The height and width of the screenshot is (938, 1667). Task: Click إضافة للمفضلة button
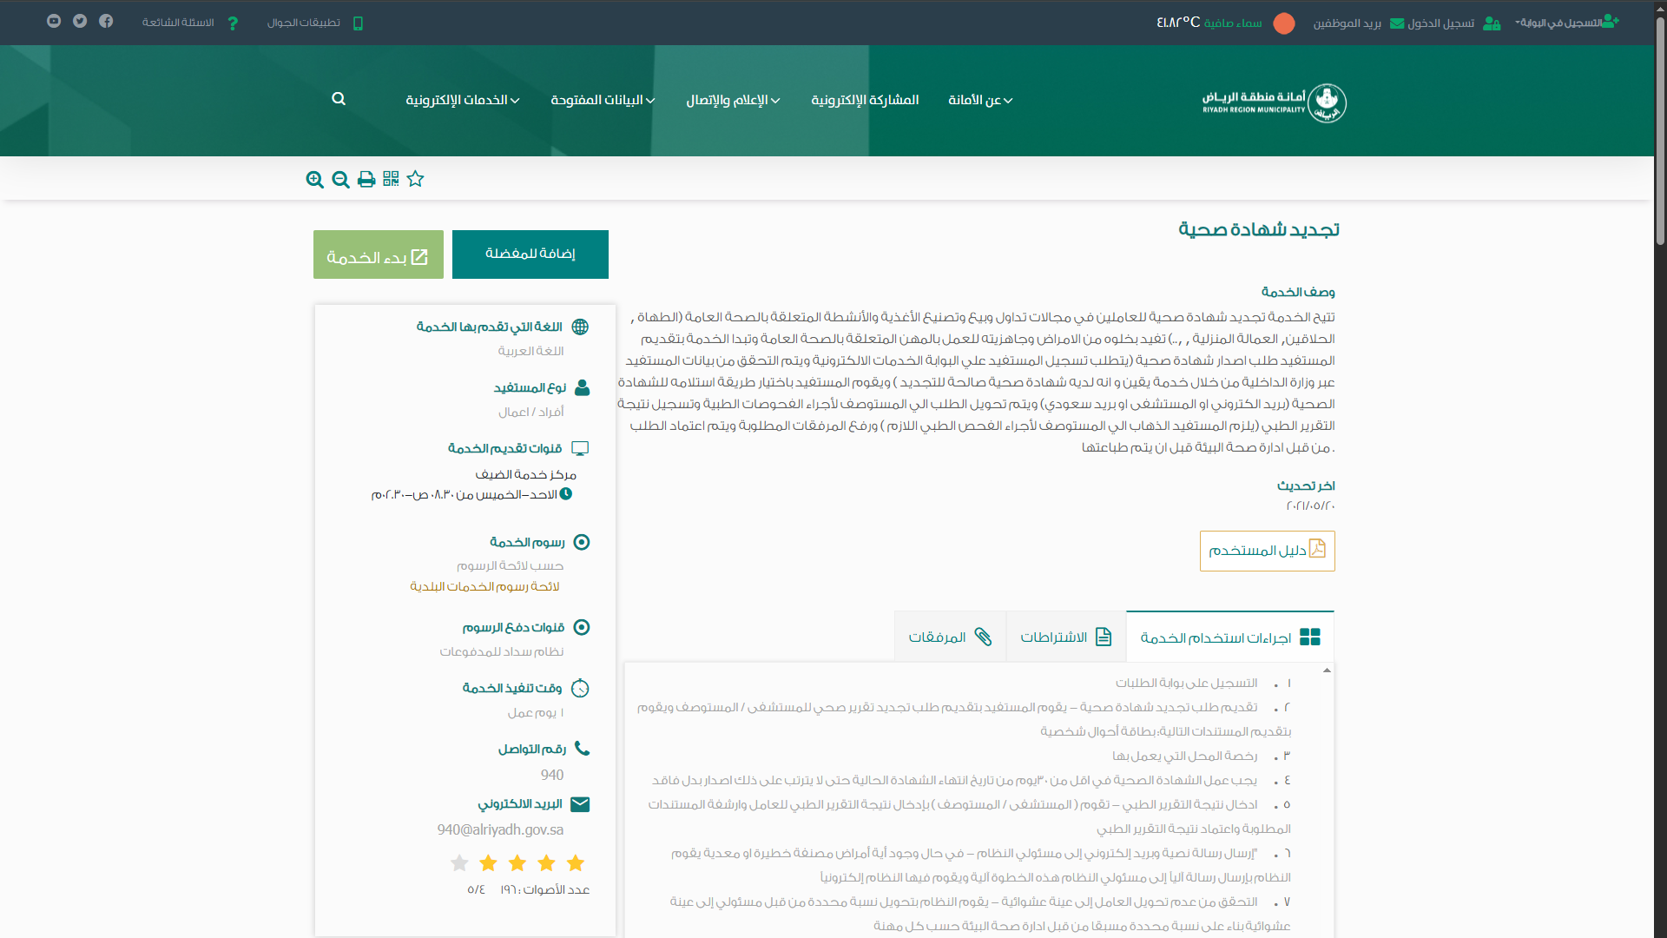tap(530, 254)
